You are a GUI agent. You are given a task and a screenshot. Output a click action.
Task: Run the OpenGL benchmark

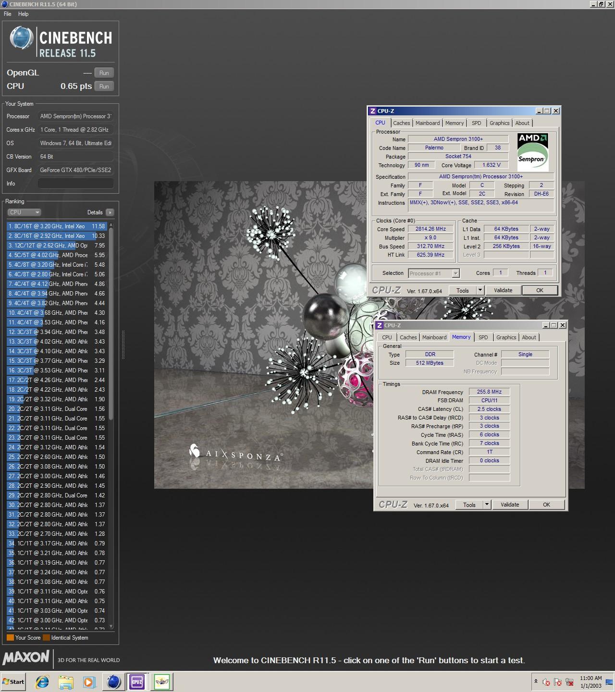tap(104, 73)
